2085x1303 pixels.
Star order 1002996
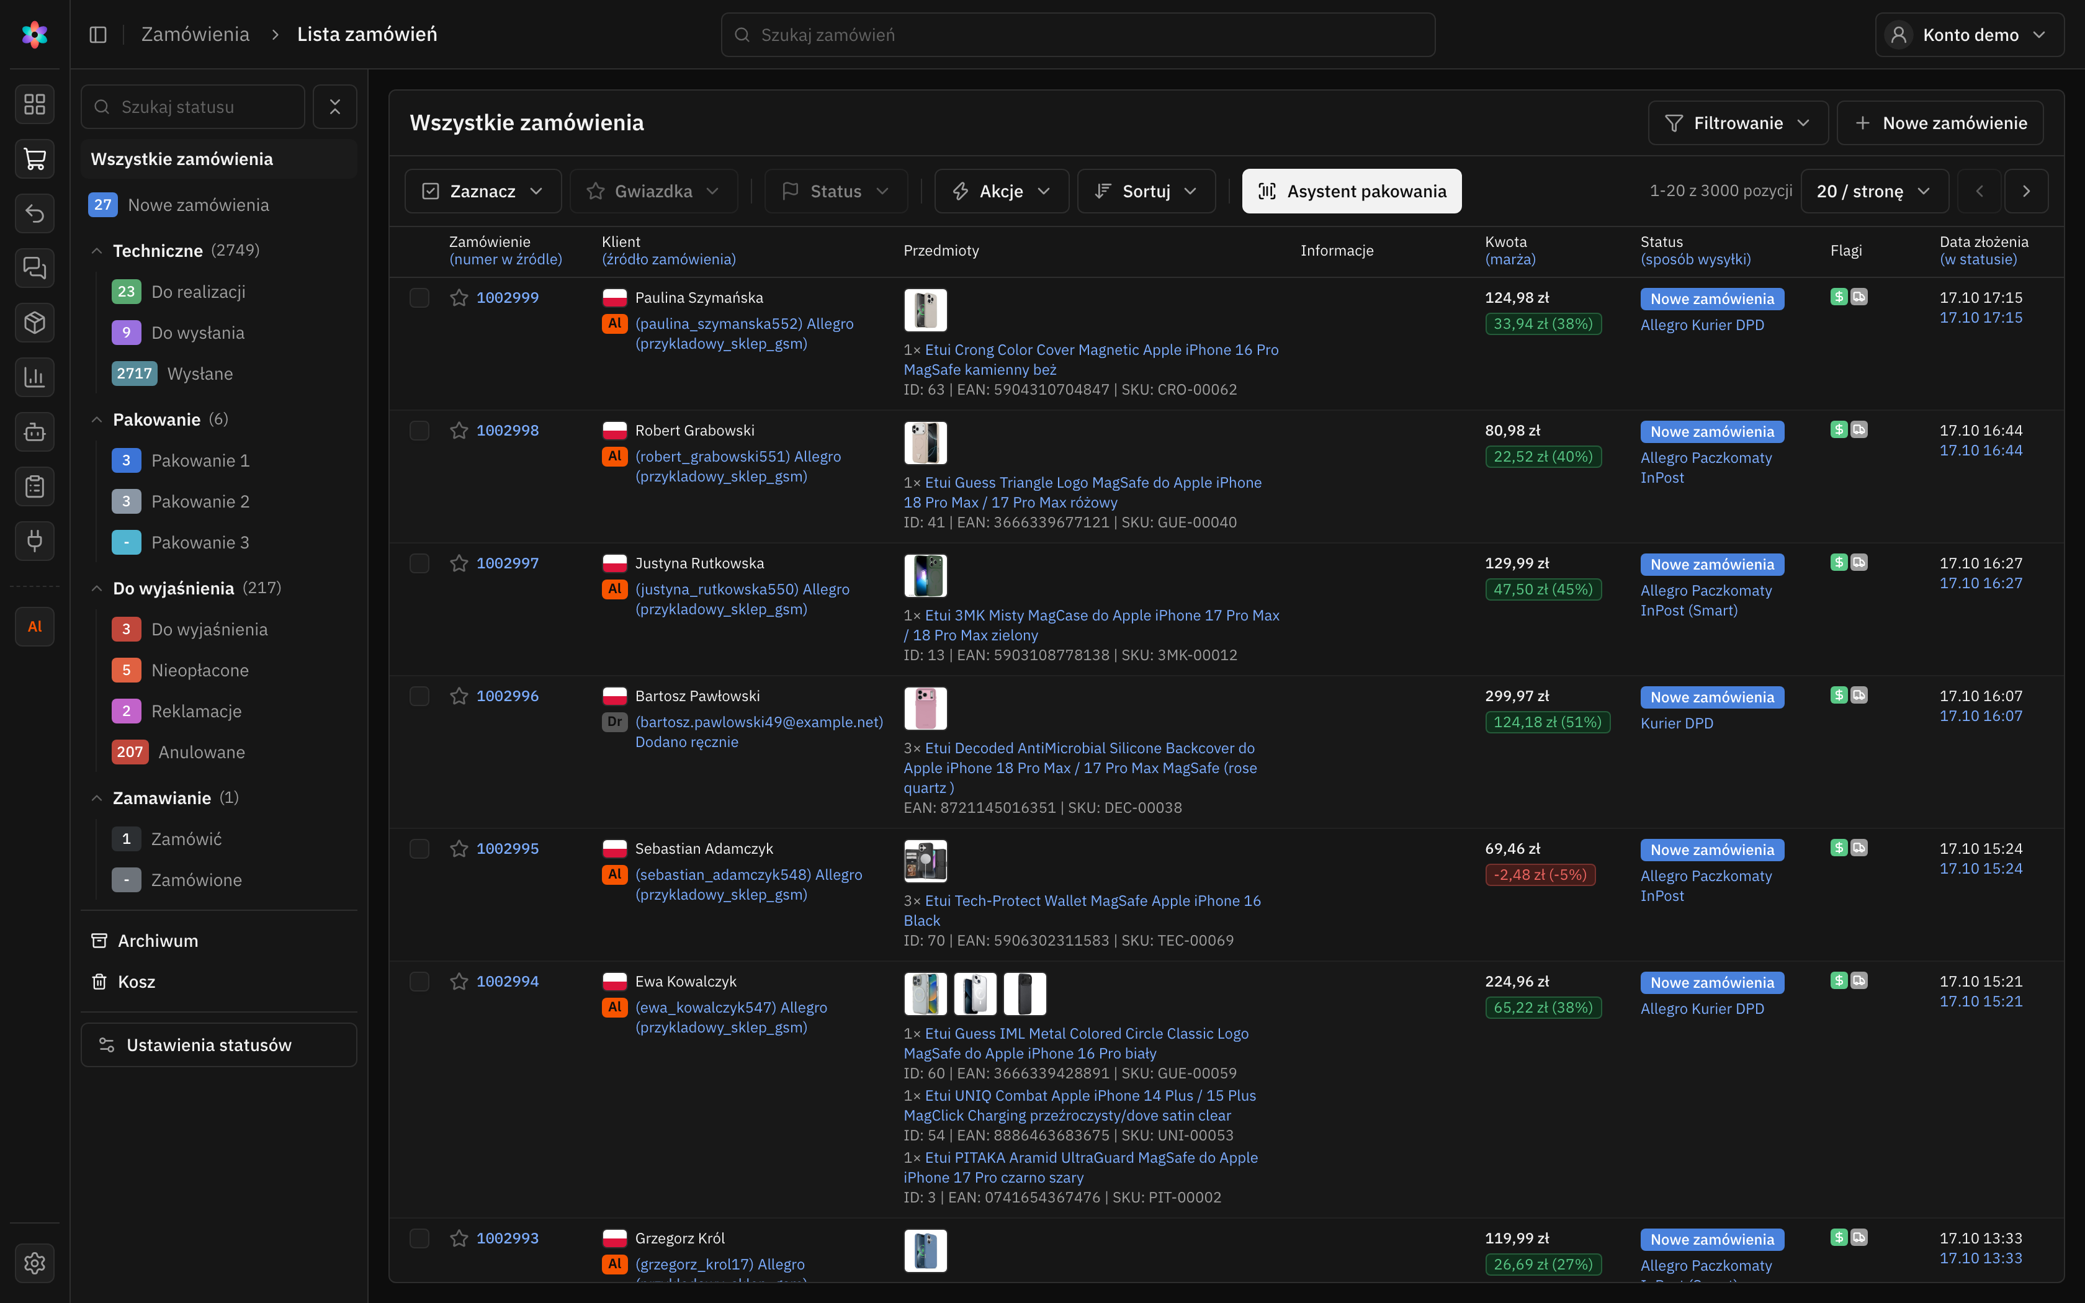[459, 696]
